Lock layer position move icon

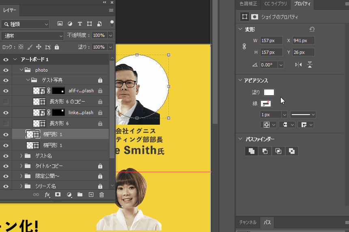(39, 47)
